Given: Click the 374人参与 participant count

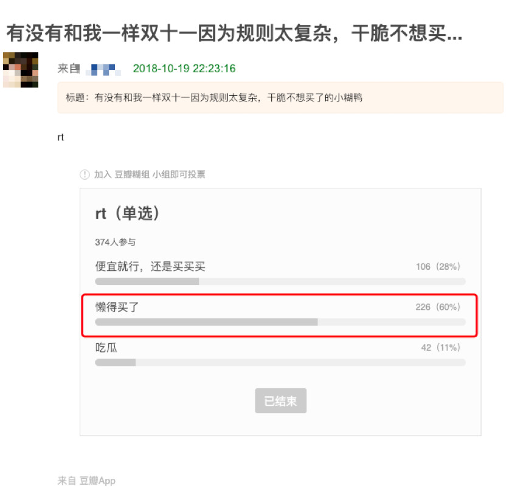Looking at the screenshot, I should (115, 242).
